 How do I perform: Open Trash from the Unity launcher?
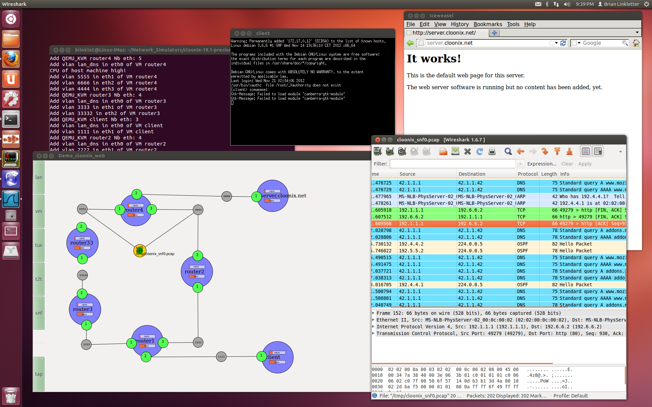coord(11,396)
